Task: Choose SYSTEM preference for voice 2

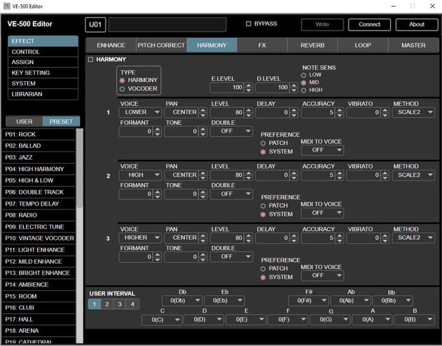Action: click(x=263, y=215)
